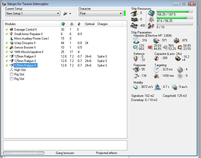This screenshot has width=201, height=158.
Task: Click the ship setup actions icon
Action: coord(65,13)
